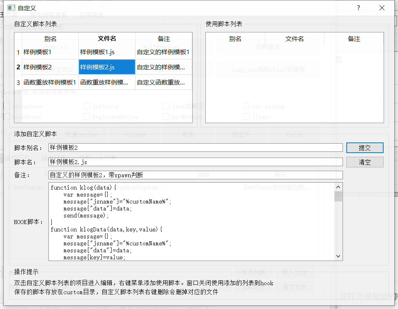Click the 脚本别名 input field
398x309 pixels.
196,147
